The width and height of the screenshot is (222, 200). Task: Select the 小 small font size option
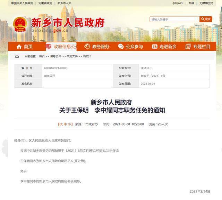[x=70, y=124]
